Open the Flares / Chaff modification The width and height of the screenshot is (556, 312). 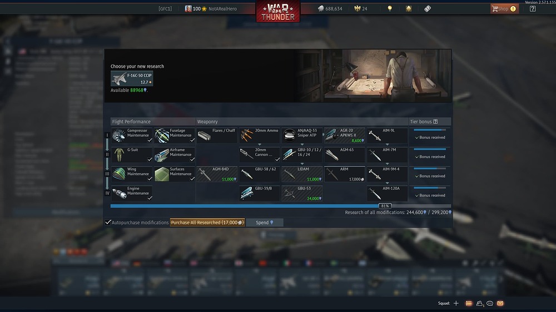217,135
